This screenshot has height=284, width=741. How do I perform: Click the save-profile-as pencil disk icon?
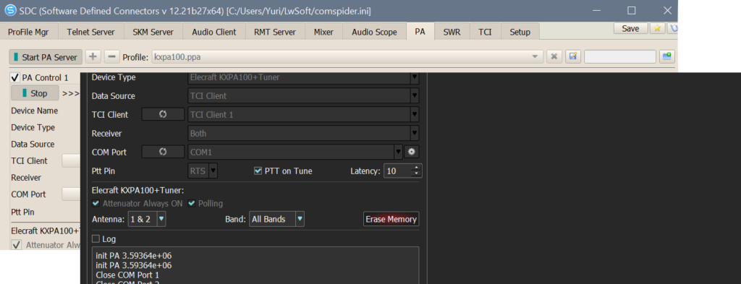pyautogui.click(x=573, y=56)
